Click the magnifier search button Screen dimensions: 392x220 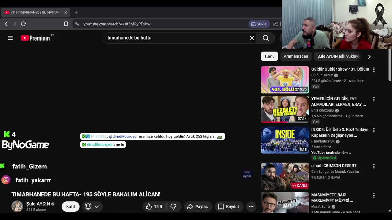click(x=266, y=38)
